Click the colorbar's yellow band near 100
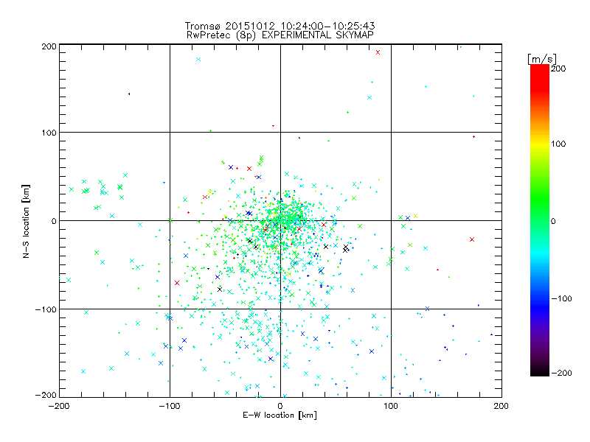Image resolution: width=590 pixels, height=442 pixels. pos(540,144)
